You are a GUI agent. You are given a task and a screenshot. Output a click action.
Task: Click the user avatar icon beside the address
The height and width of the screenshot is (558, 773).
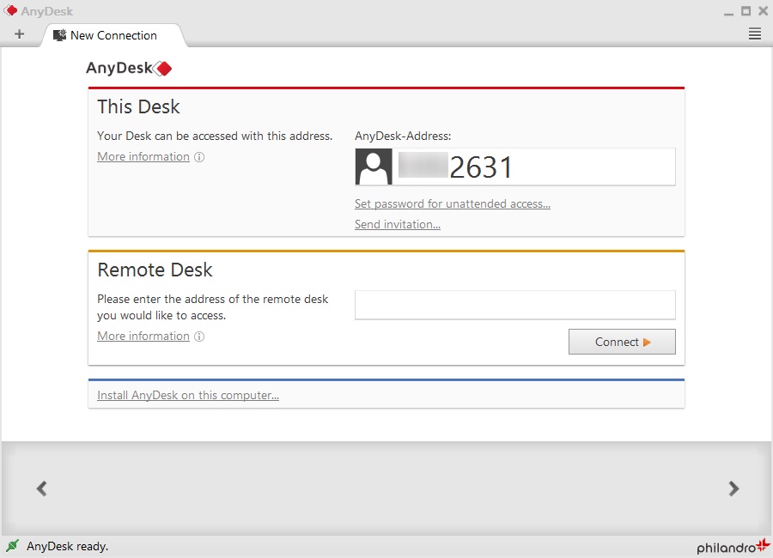(x=374, y=167)
